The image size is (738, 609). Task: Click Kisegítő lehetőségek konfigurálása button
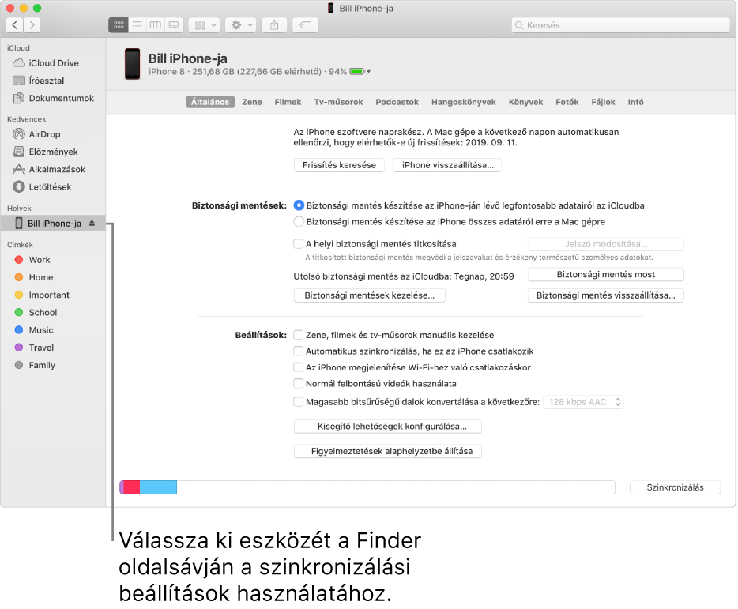coord(388,427)
